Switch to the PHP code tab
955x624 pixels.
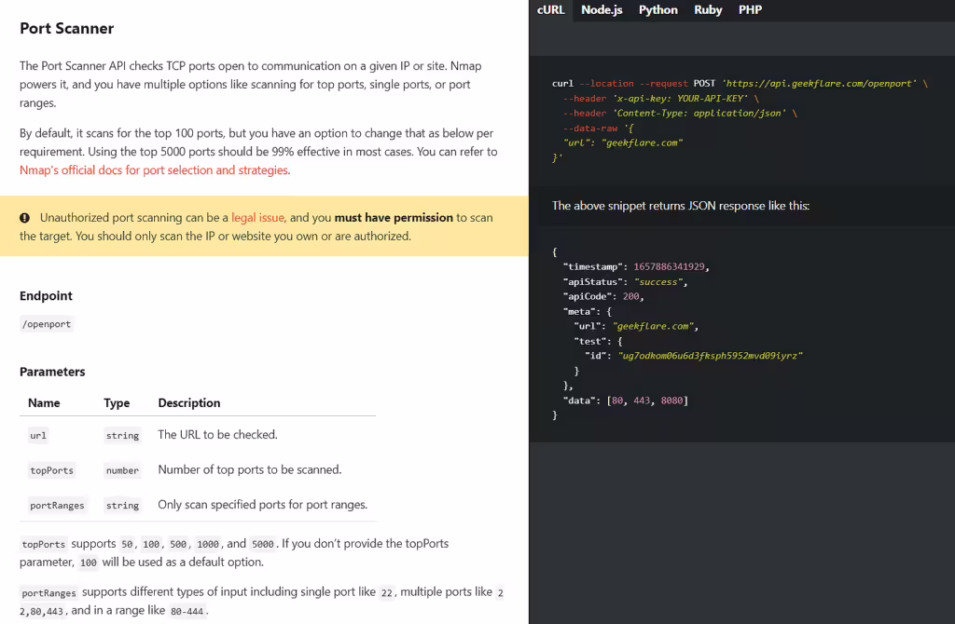(x=750, y=10)
